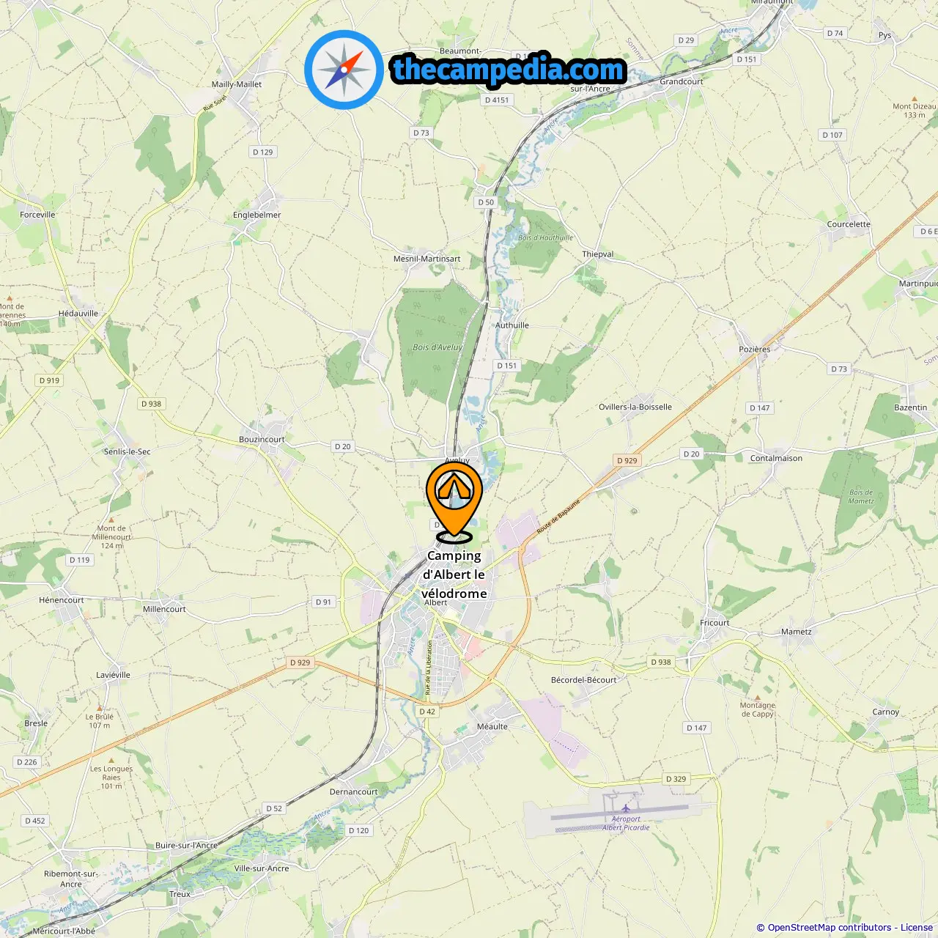Open the thecampedia.com logo text
938x938 pixels.
tap(509, 70)
